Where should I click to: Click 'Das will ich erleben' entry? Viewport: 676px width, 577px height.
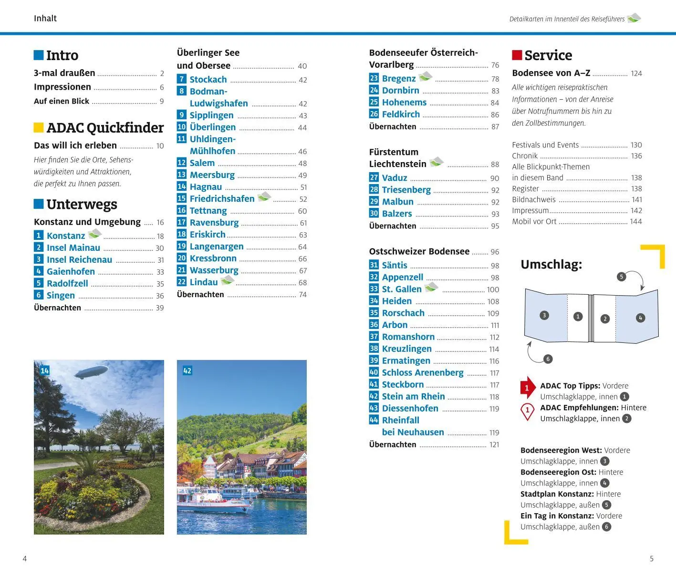[x=99, y=145]
